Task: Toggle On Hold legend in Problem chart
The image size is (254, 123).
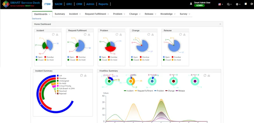Action: tap(113, 60)
